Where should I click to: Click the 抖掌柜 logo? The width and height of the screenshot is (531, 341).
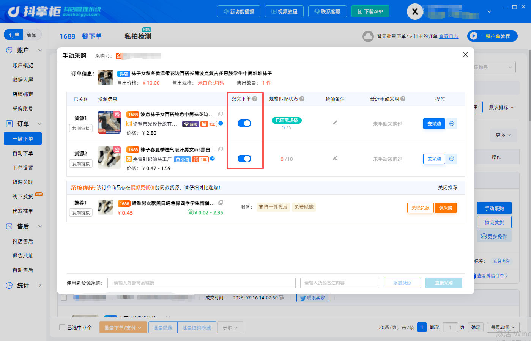(55, 11)
